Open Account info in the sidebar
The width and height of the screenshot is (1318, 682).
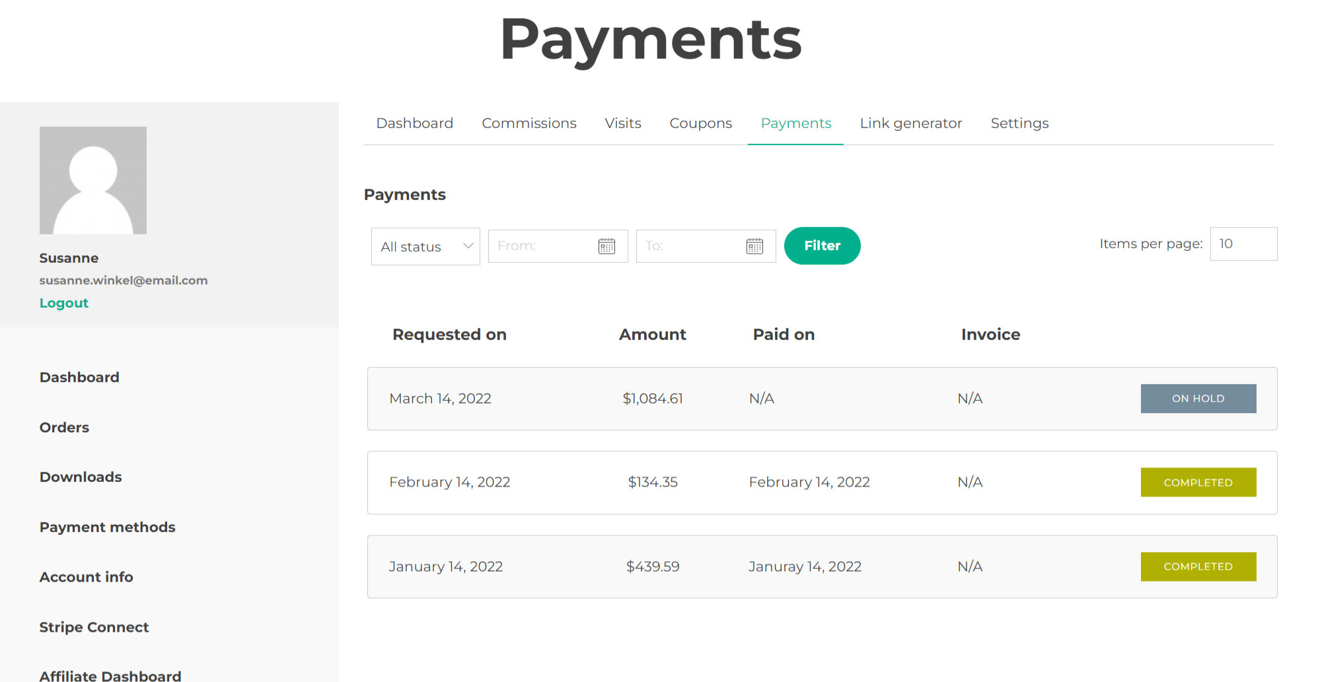(x=87, y=577)
